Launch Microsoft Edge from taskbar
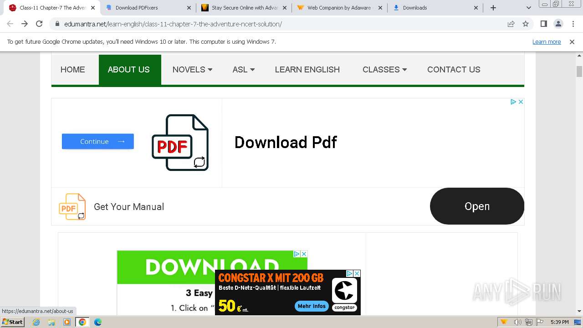The width and height of the screenshot is (583, 328). pyautogui.click(x=97, y=322)
